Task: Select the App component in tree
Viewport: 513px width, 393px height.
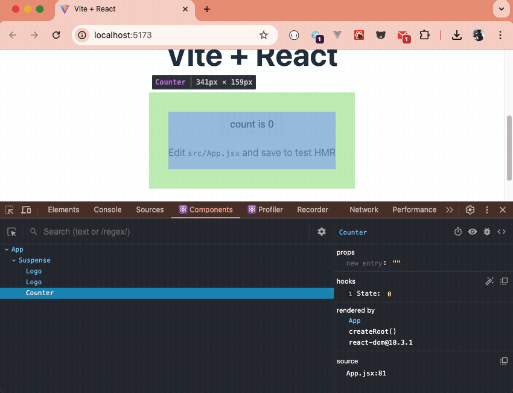Action: (x=18, y=249)
